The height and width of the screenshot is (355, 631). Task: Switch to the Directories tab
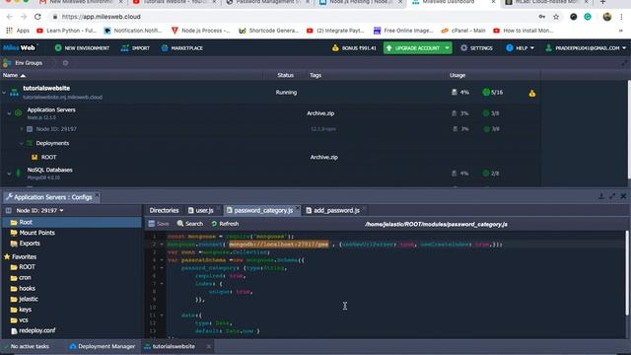[164, 210]
